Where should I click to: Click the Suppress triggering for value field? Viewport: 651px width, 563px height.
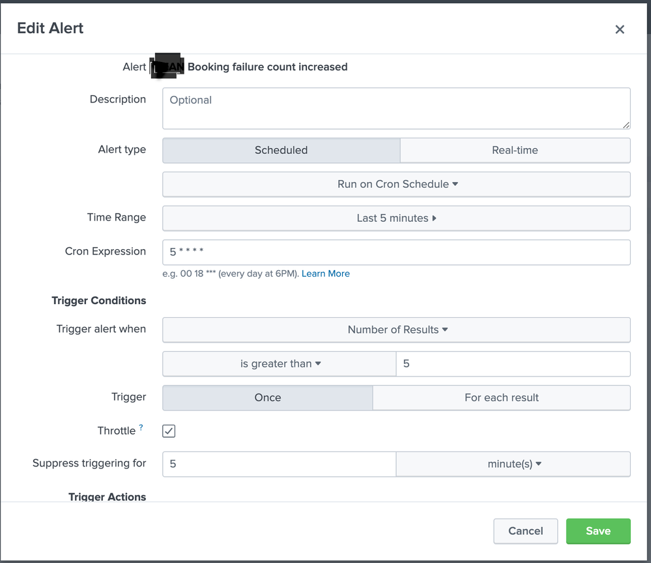coord(279,464)
